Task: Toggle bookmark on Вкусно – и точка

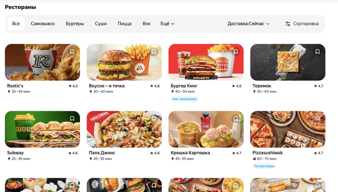Action: [x=154, y=52]
